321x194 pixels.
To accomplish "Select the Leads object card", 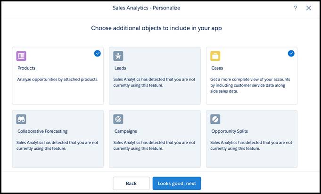I will point(155,75).
